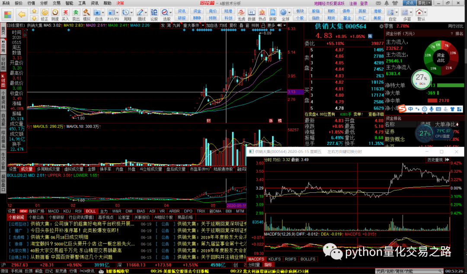This screenshot has height=274, width=467.
Task: Toggle the chart lock icon
Action: 263,25
